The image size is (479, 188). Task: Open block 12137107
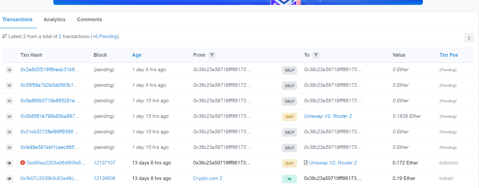click(x=104, y=163)
